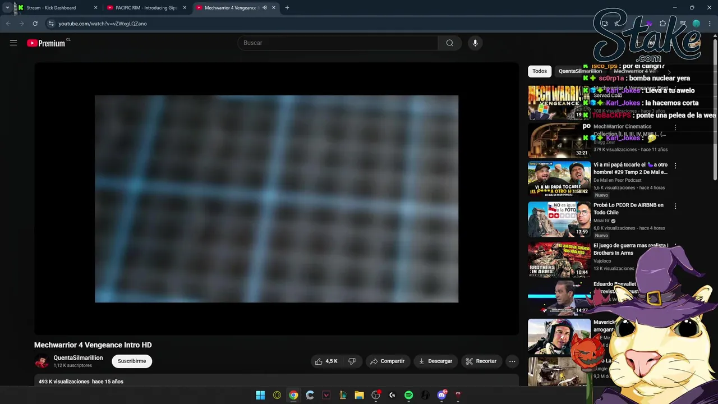Open League of Legends icon on taskbar

[x=343, y=395]
